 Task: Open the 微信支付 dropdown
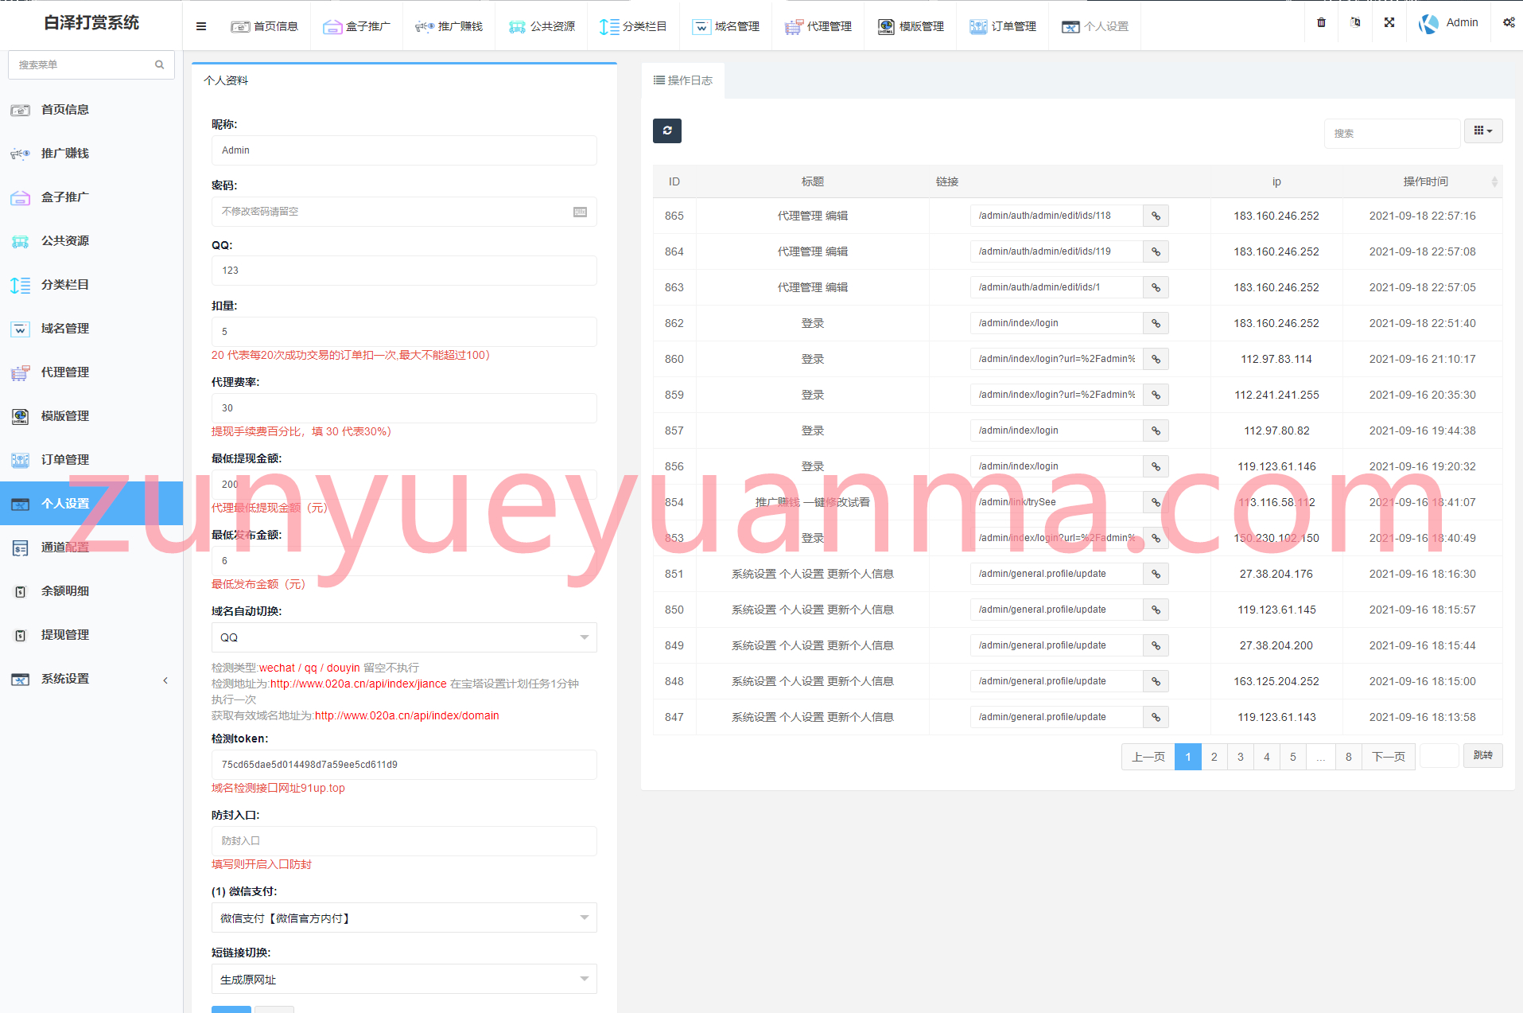tap(404, 918)
